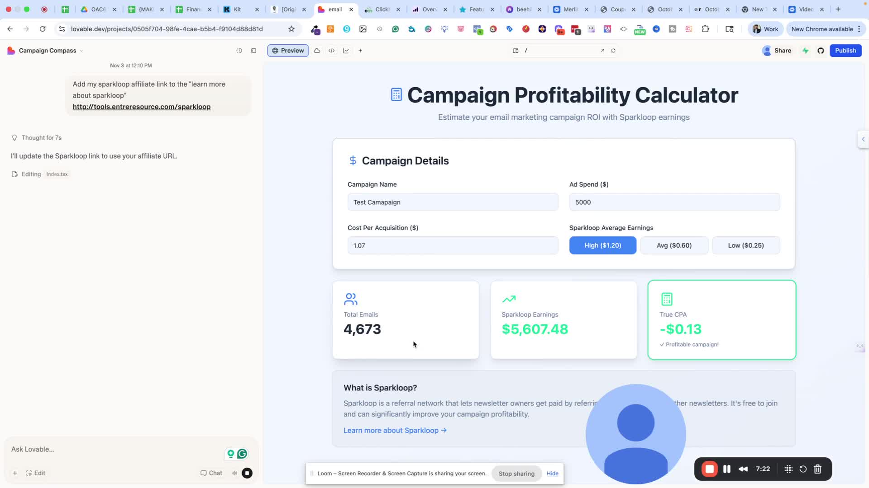This screenshot has width=869, height=488.
Task: Focus the Ad Spend ($) input field
Action: click(674, 202)
